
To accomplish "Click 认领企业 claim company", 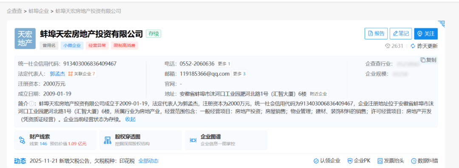I will 327,161.
